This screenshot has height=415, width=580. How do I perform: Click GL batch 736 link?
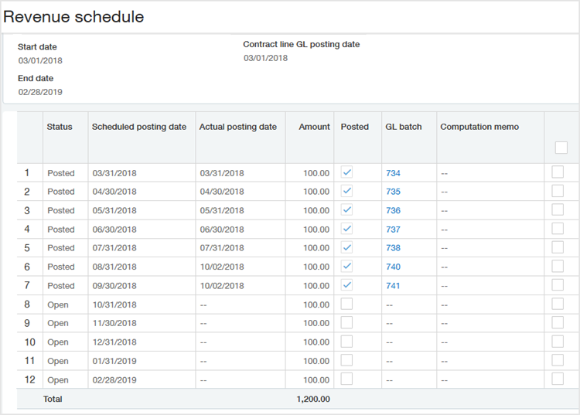click(393, 210)
